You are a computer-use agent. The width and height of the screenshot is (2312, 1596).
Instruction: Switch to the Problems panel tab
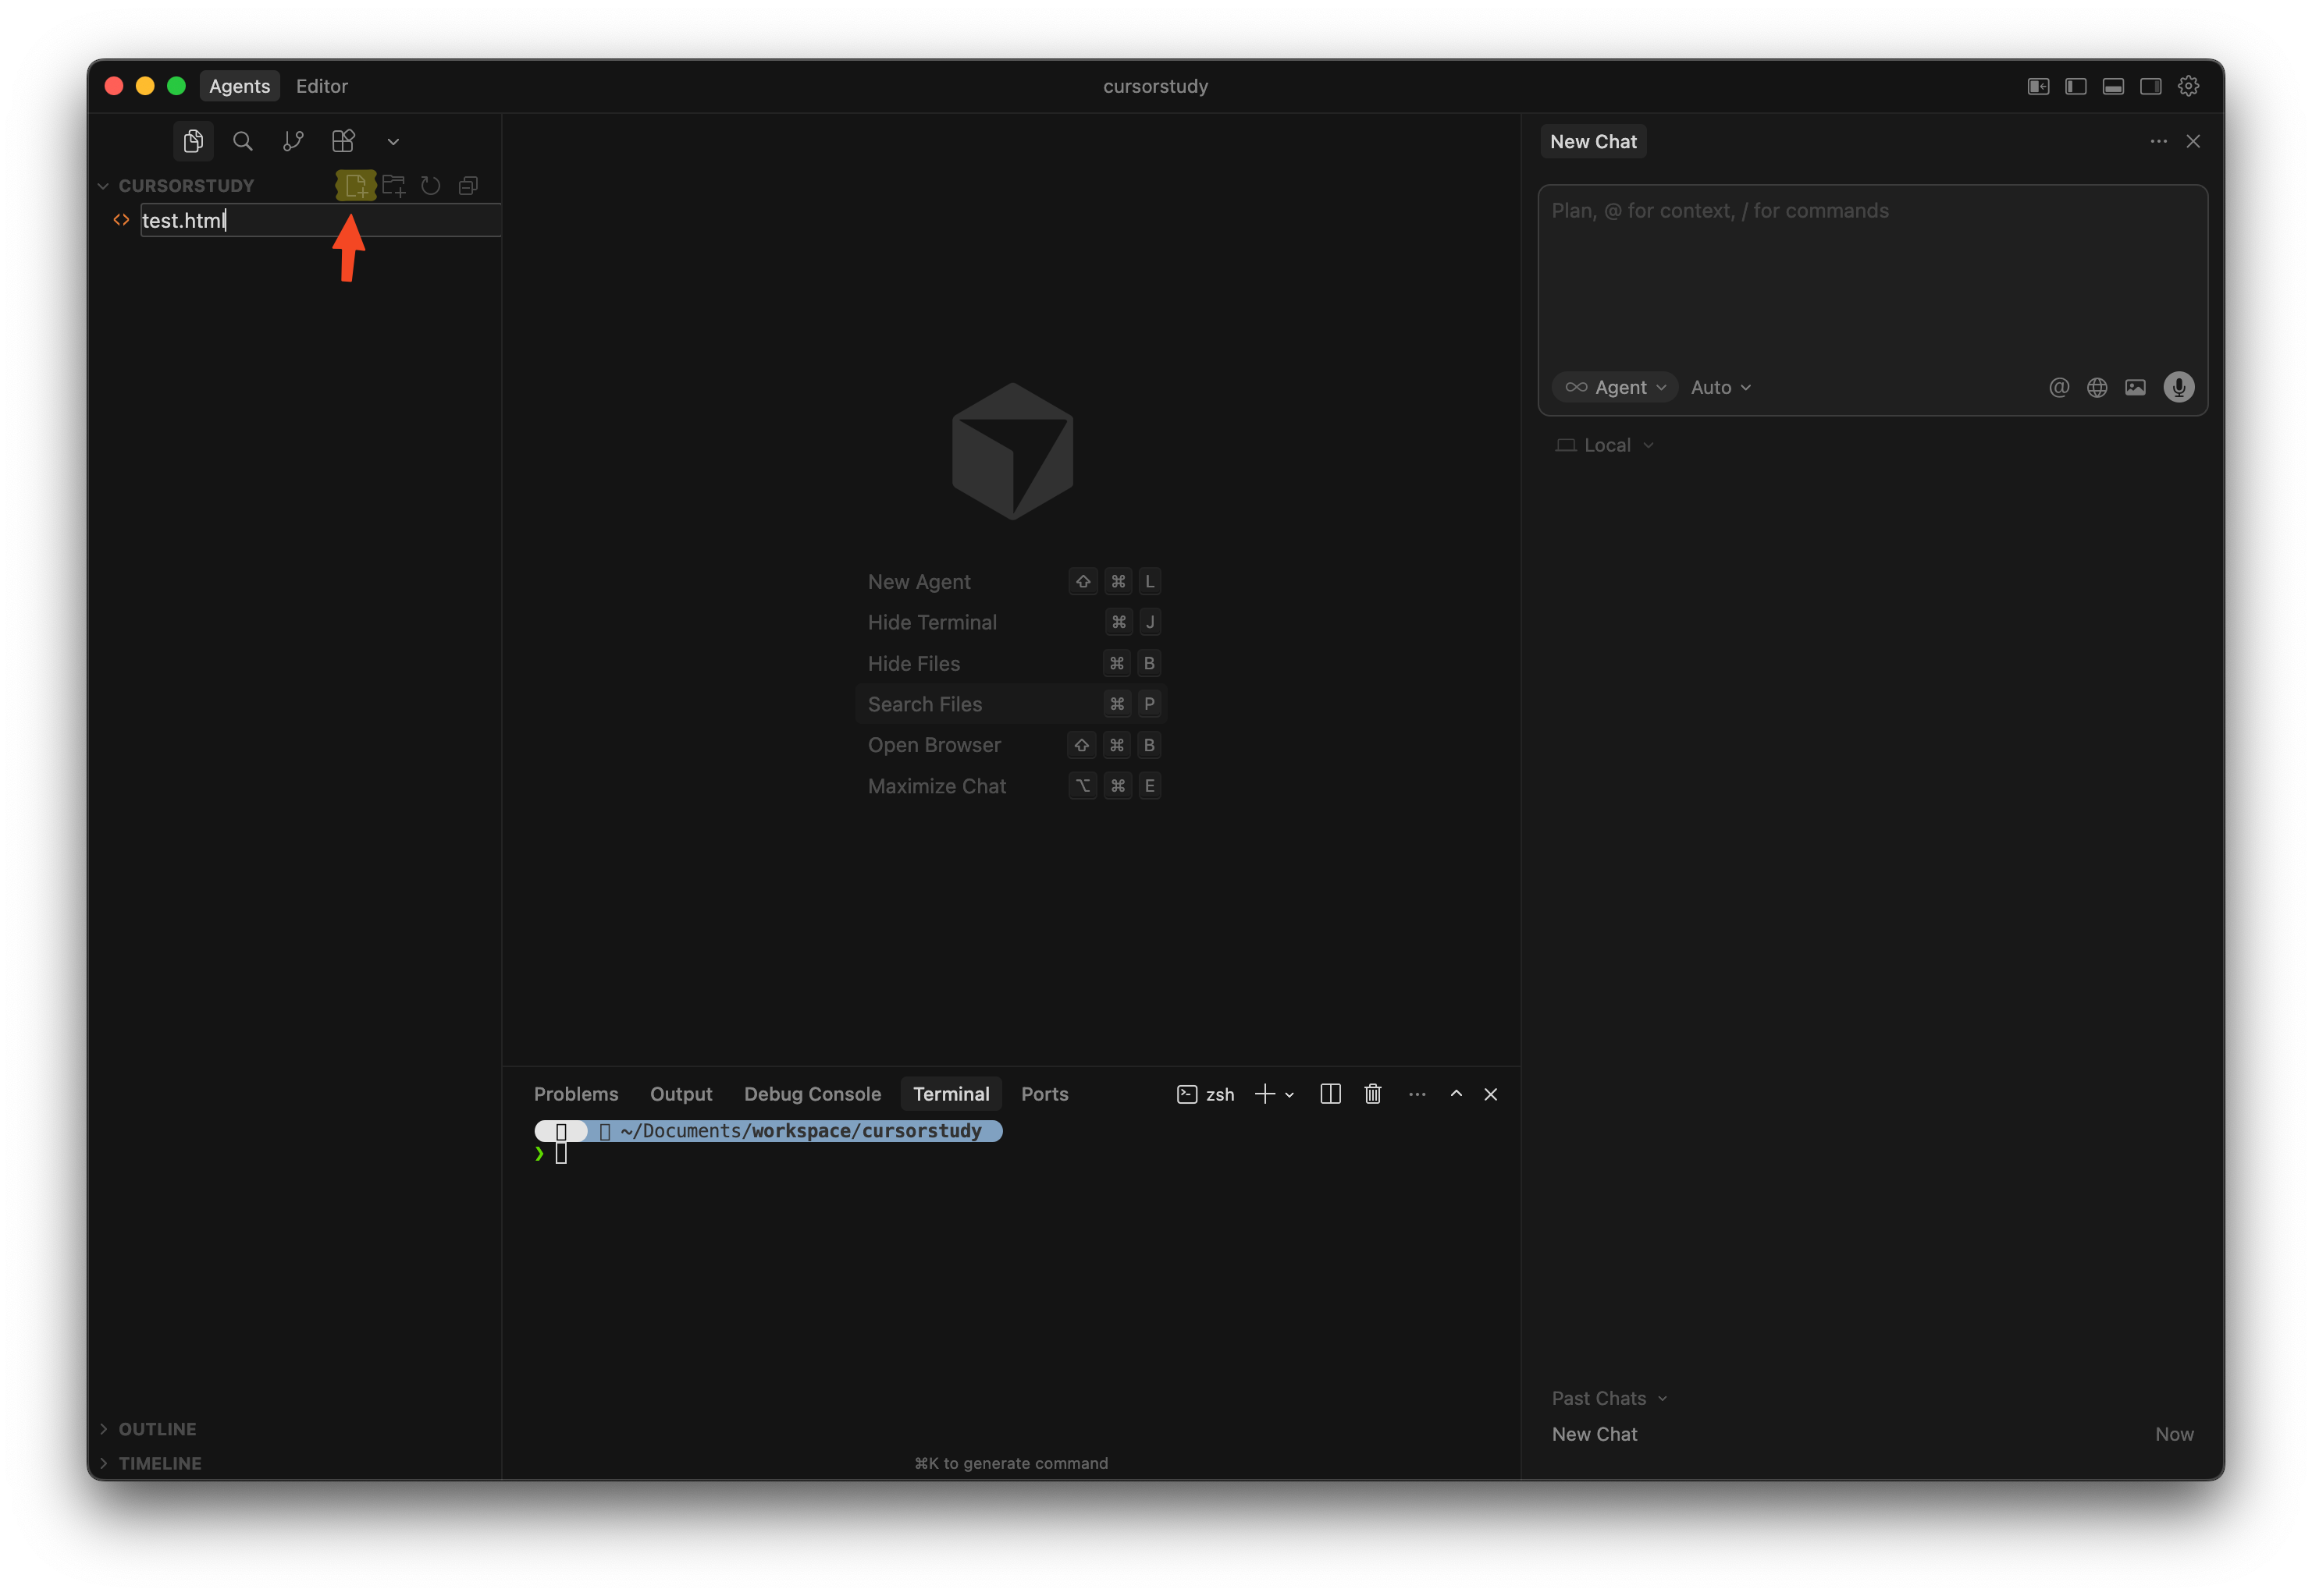click(x=575, y=1094)
